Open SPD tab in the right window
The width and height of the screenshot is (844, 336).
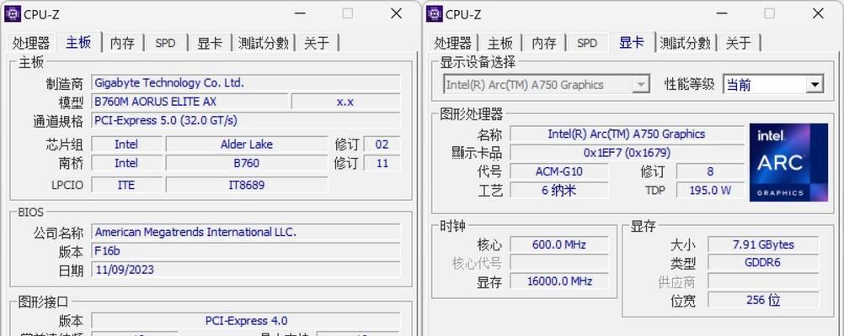pos(587,43)
